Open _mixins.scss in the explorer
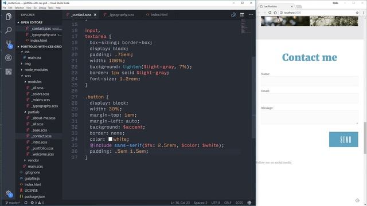This screenshot has height=206, width=367. (x=41, y=100)
